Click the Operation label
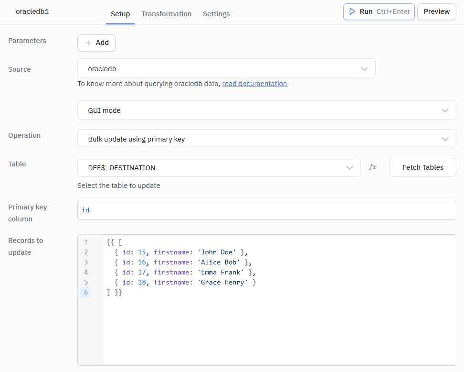This screenshot has height=372, width=464. coord(24,135)
